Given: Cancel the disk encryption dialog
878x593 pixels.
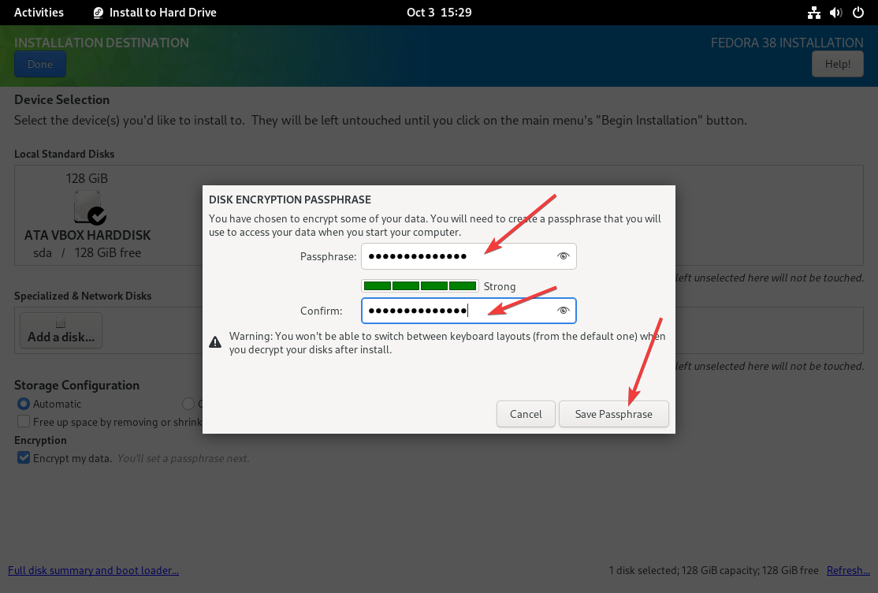Looking at the screenshot, I should 526,414.
